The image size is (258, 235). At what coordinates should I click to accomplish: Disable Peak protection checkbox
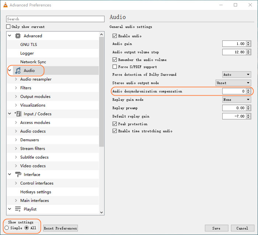click(115, 124)
